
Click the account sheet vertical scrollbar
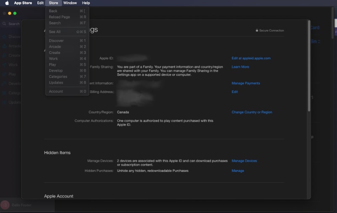[309, 66]
